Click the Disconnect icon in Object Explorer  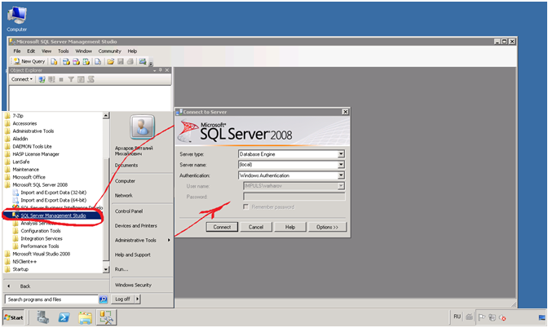click(51, 79)
